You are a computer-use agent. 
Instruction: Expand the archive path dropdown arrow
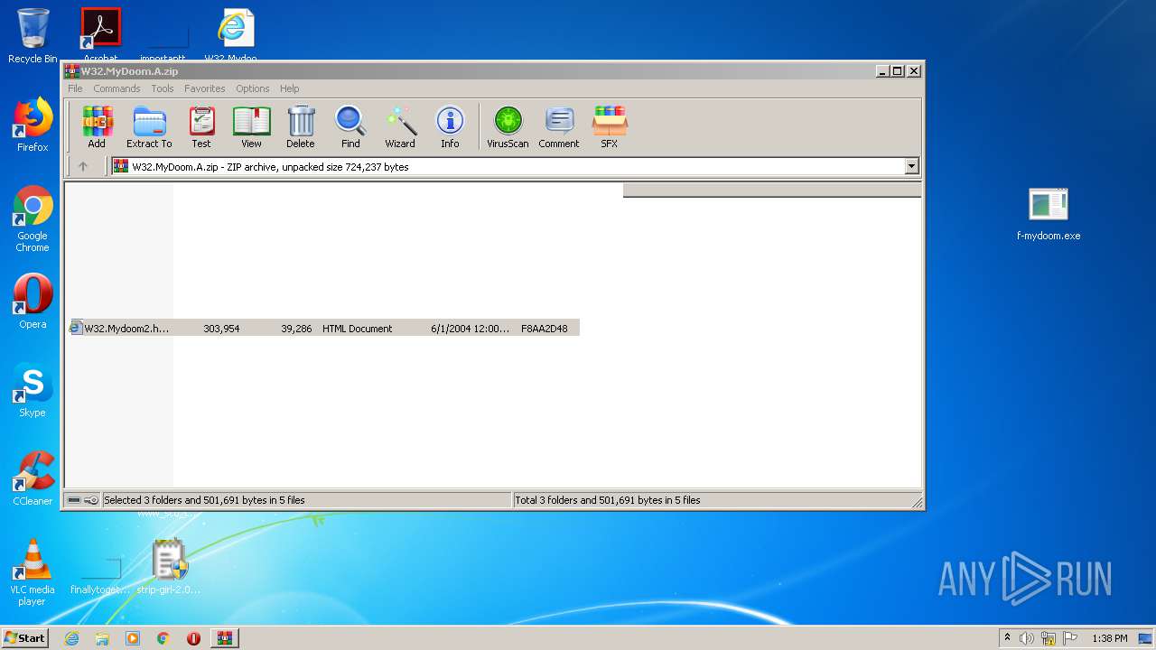pos(911,166)
